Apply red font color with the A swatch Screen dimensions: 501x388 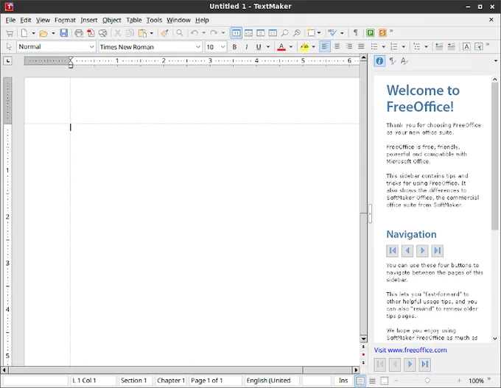[x=281, y=47]
